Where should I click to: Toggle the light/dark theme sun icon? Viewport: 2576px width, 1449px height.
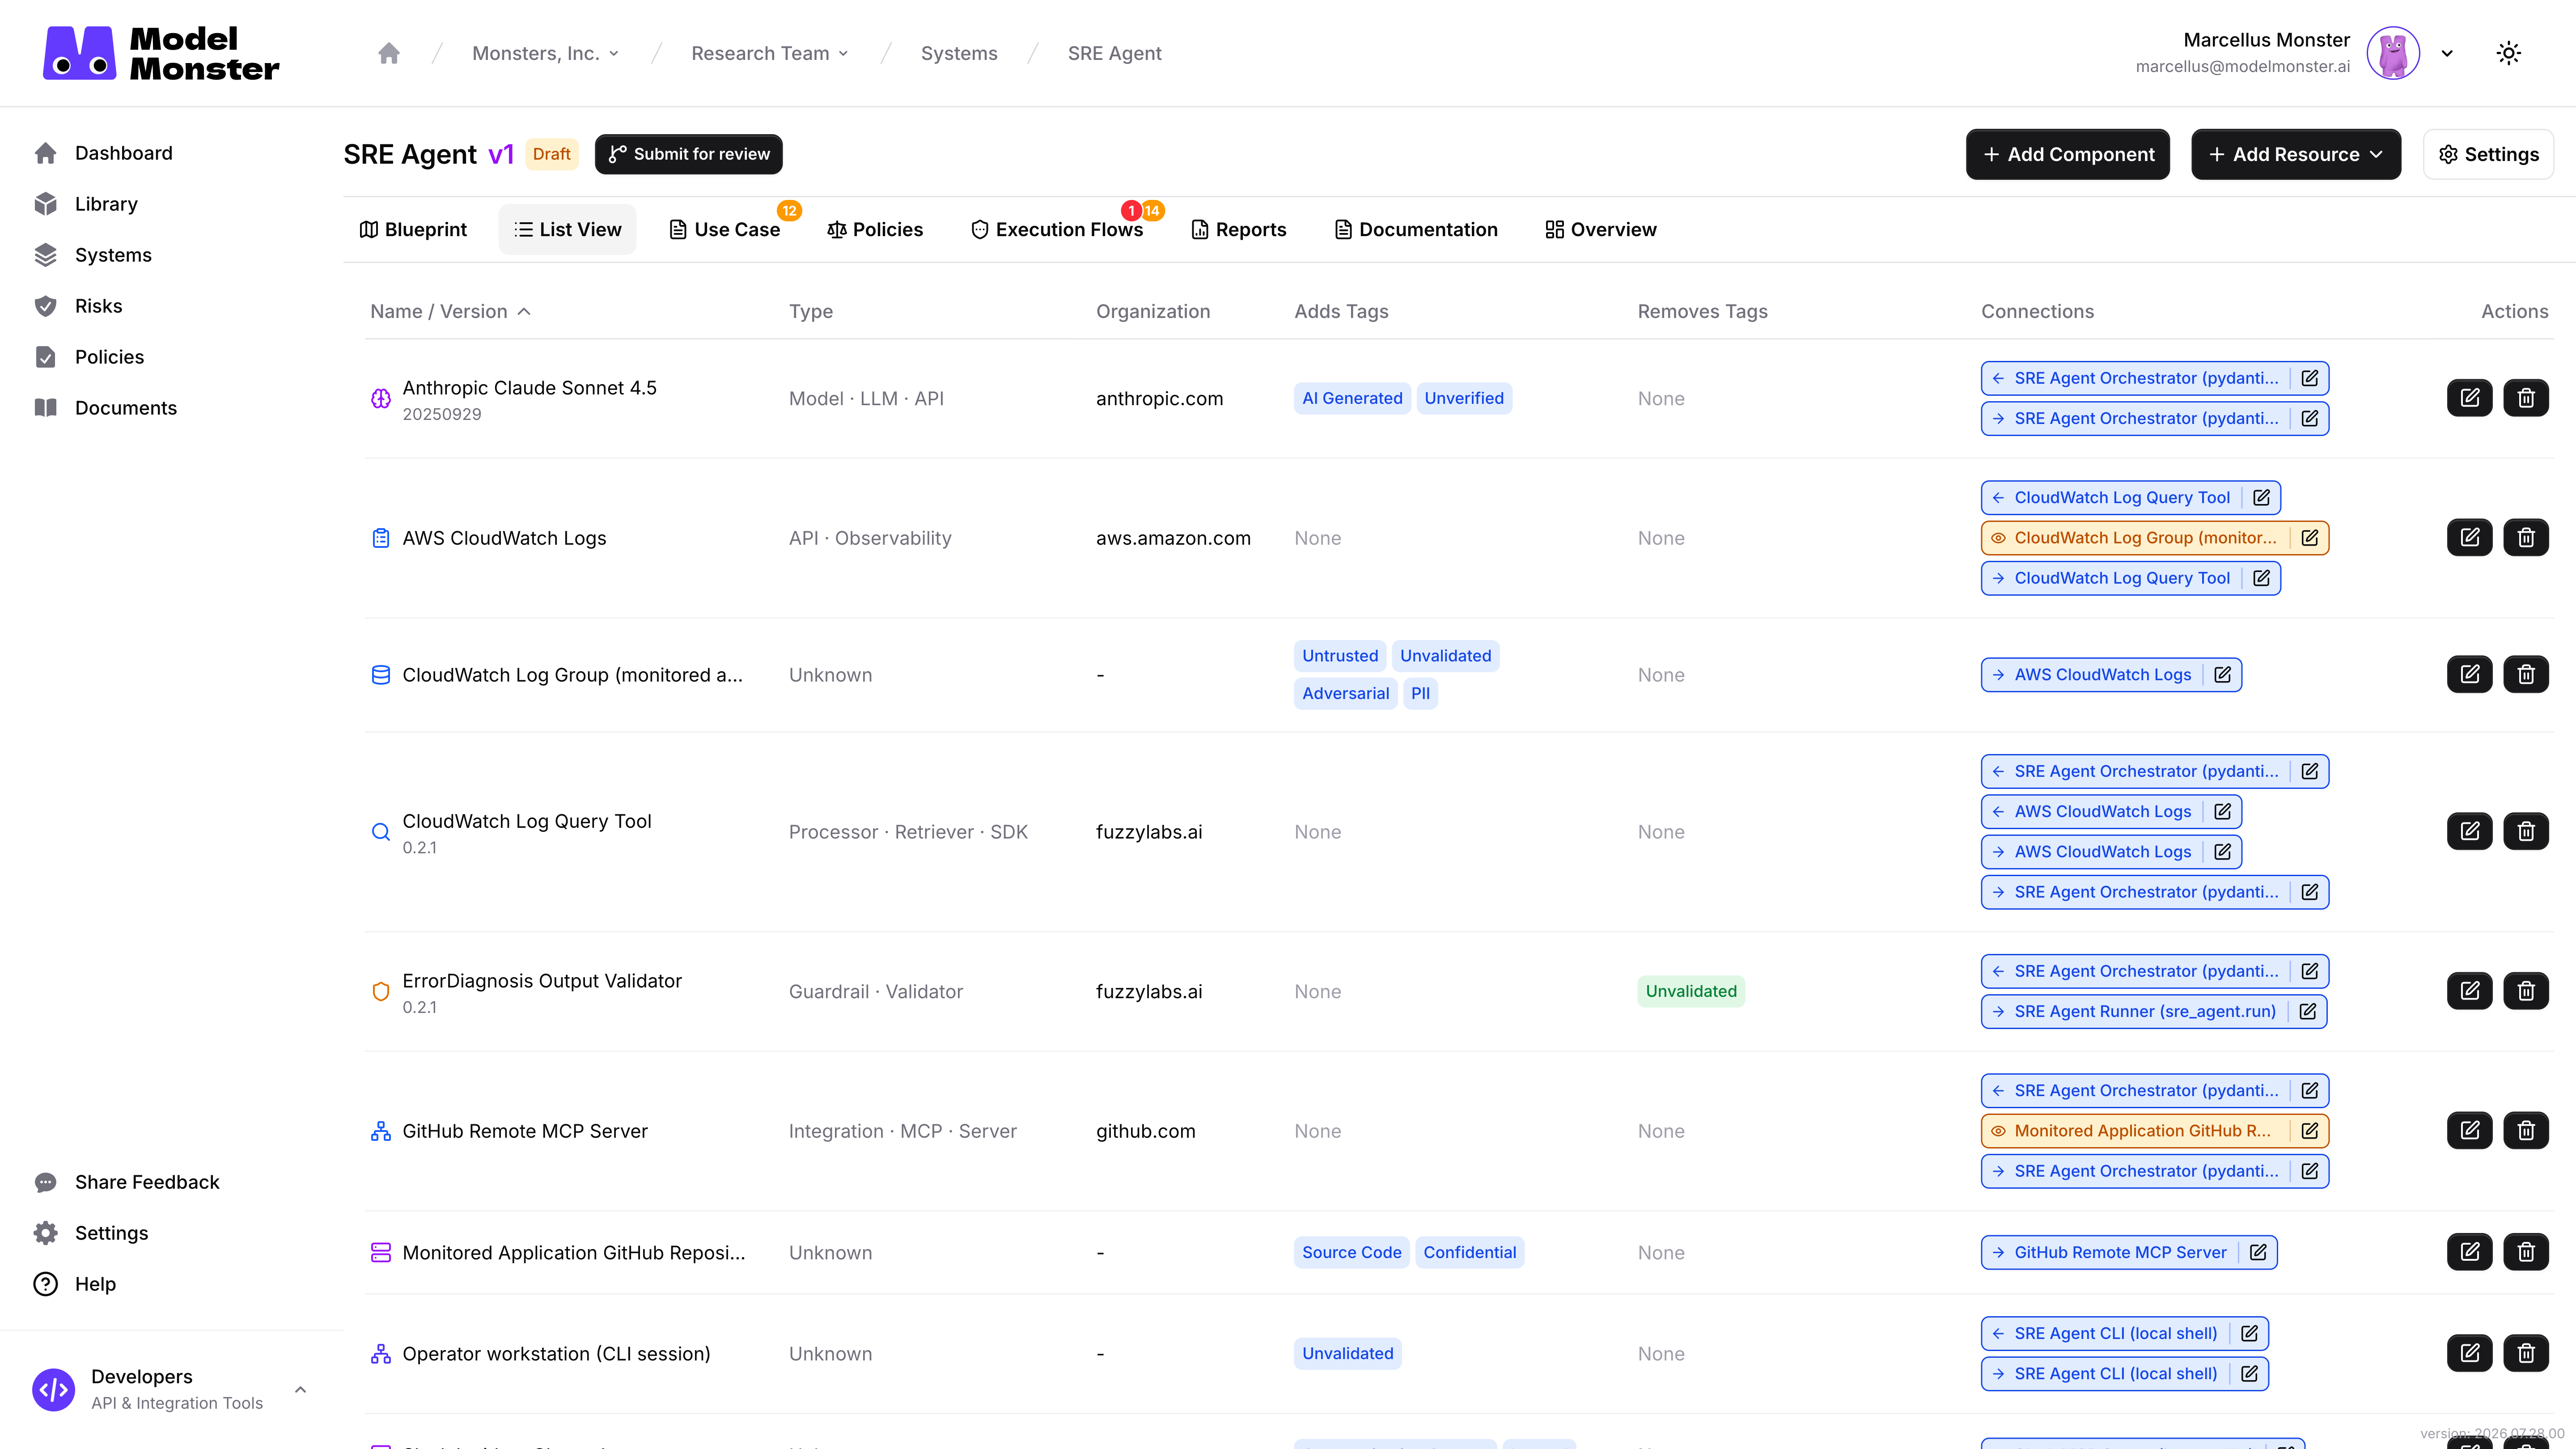click(x=2508, y=53)
